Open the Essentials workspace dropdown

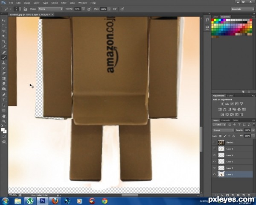[x=242, y=9]
